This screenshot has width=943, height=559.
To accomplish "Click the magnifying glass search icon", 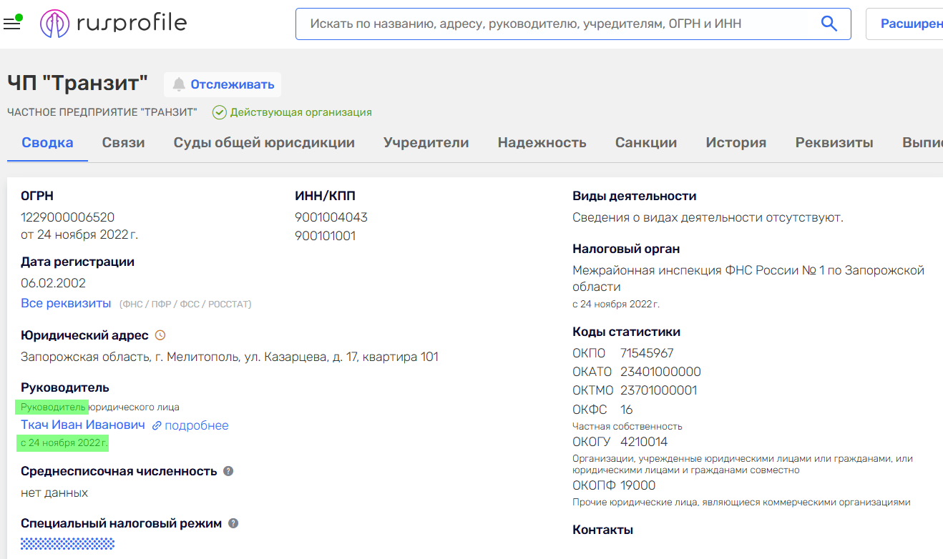I will tap(829, 24).
